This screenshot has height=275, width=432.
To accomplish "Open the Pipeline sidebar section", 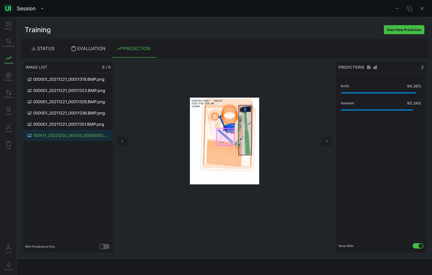I will point(8,94).
